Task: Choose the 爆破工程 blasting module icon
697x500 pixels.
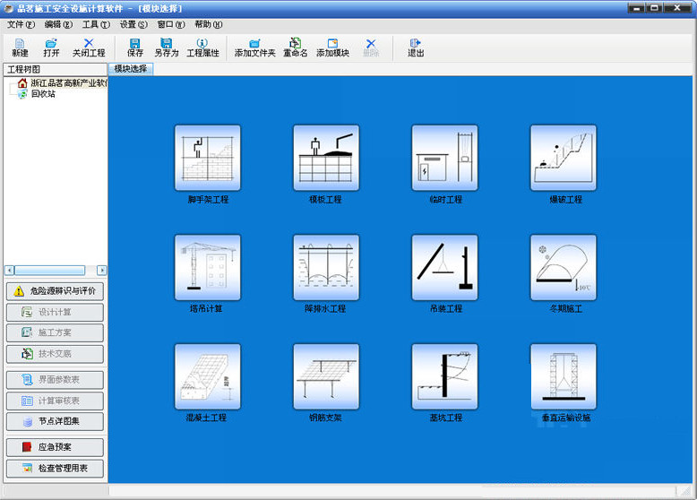Action: tap(564, 158)
